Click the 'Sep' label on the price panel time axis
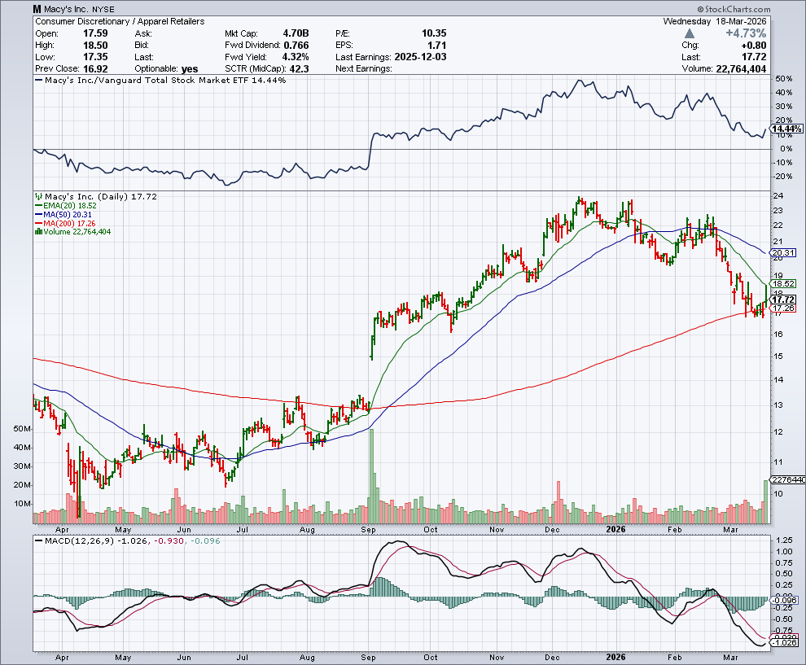The width and height of the screenshot is (806, 665). click(x=369, y=530)
